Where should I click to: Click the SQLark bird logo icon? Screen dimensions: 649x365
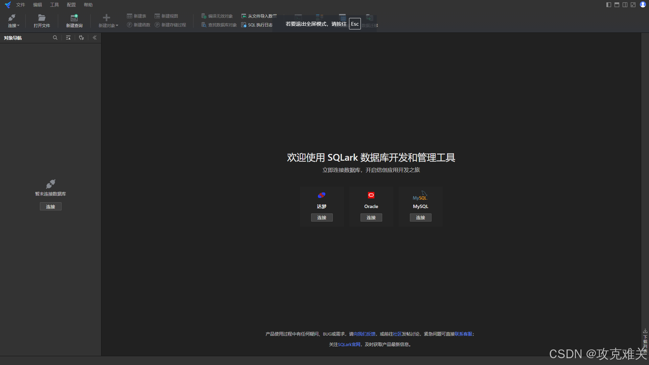[x=8, y=5]
